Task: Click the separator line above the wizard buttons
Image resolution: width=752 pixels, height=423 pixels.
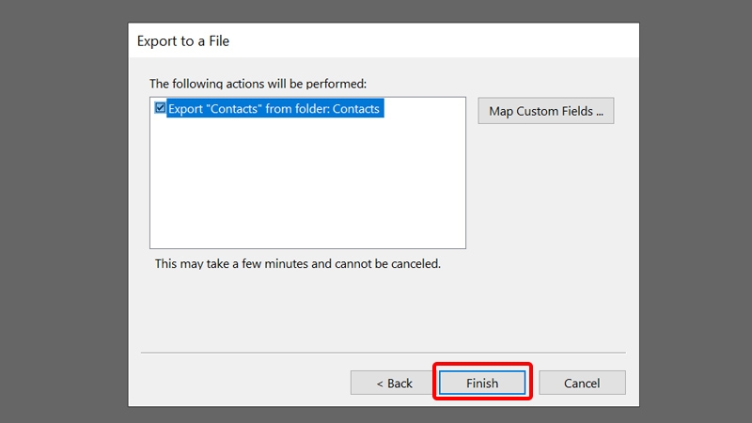Action: pyautogui.click(x=384, y=352)
